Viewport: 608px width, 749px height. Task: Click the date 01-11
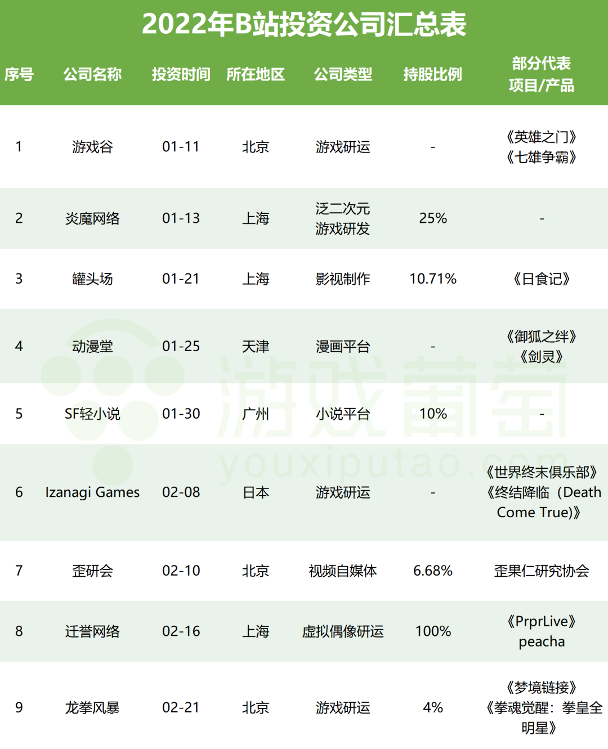[x=181, y=147]
